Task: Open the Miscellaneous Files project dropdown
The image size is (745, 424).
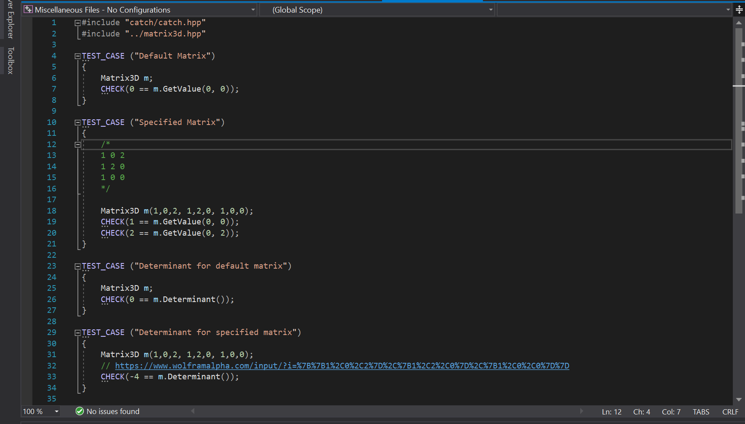Action: click(140, 10)
